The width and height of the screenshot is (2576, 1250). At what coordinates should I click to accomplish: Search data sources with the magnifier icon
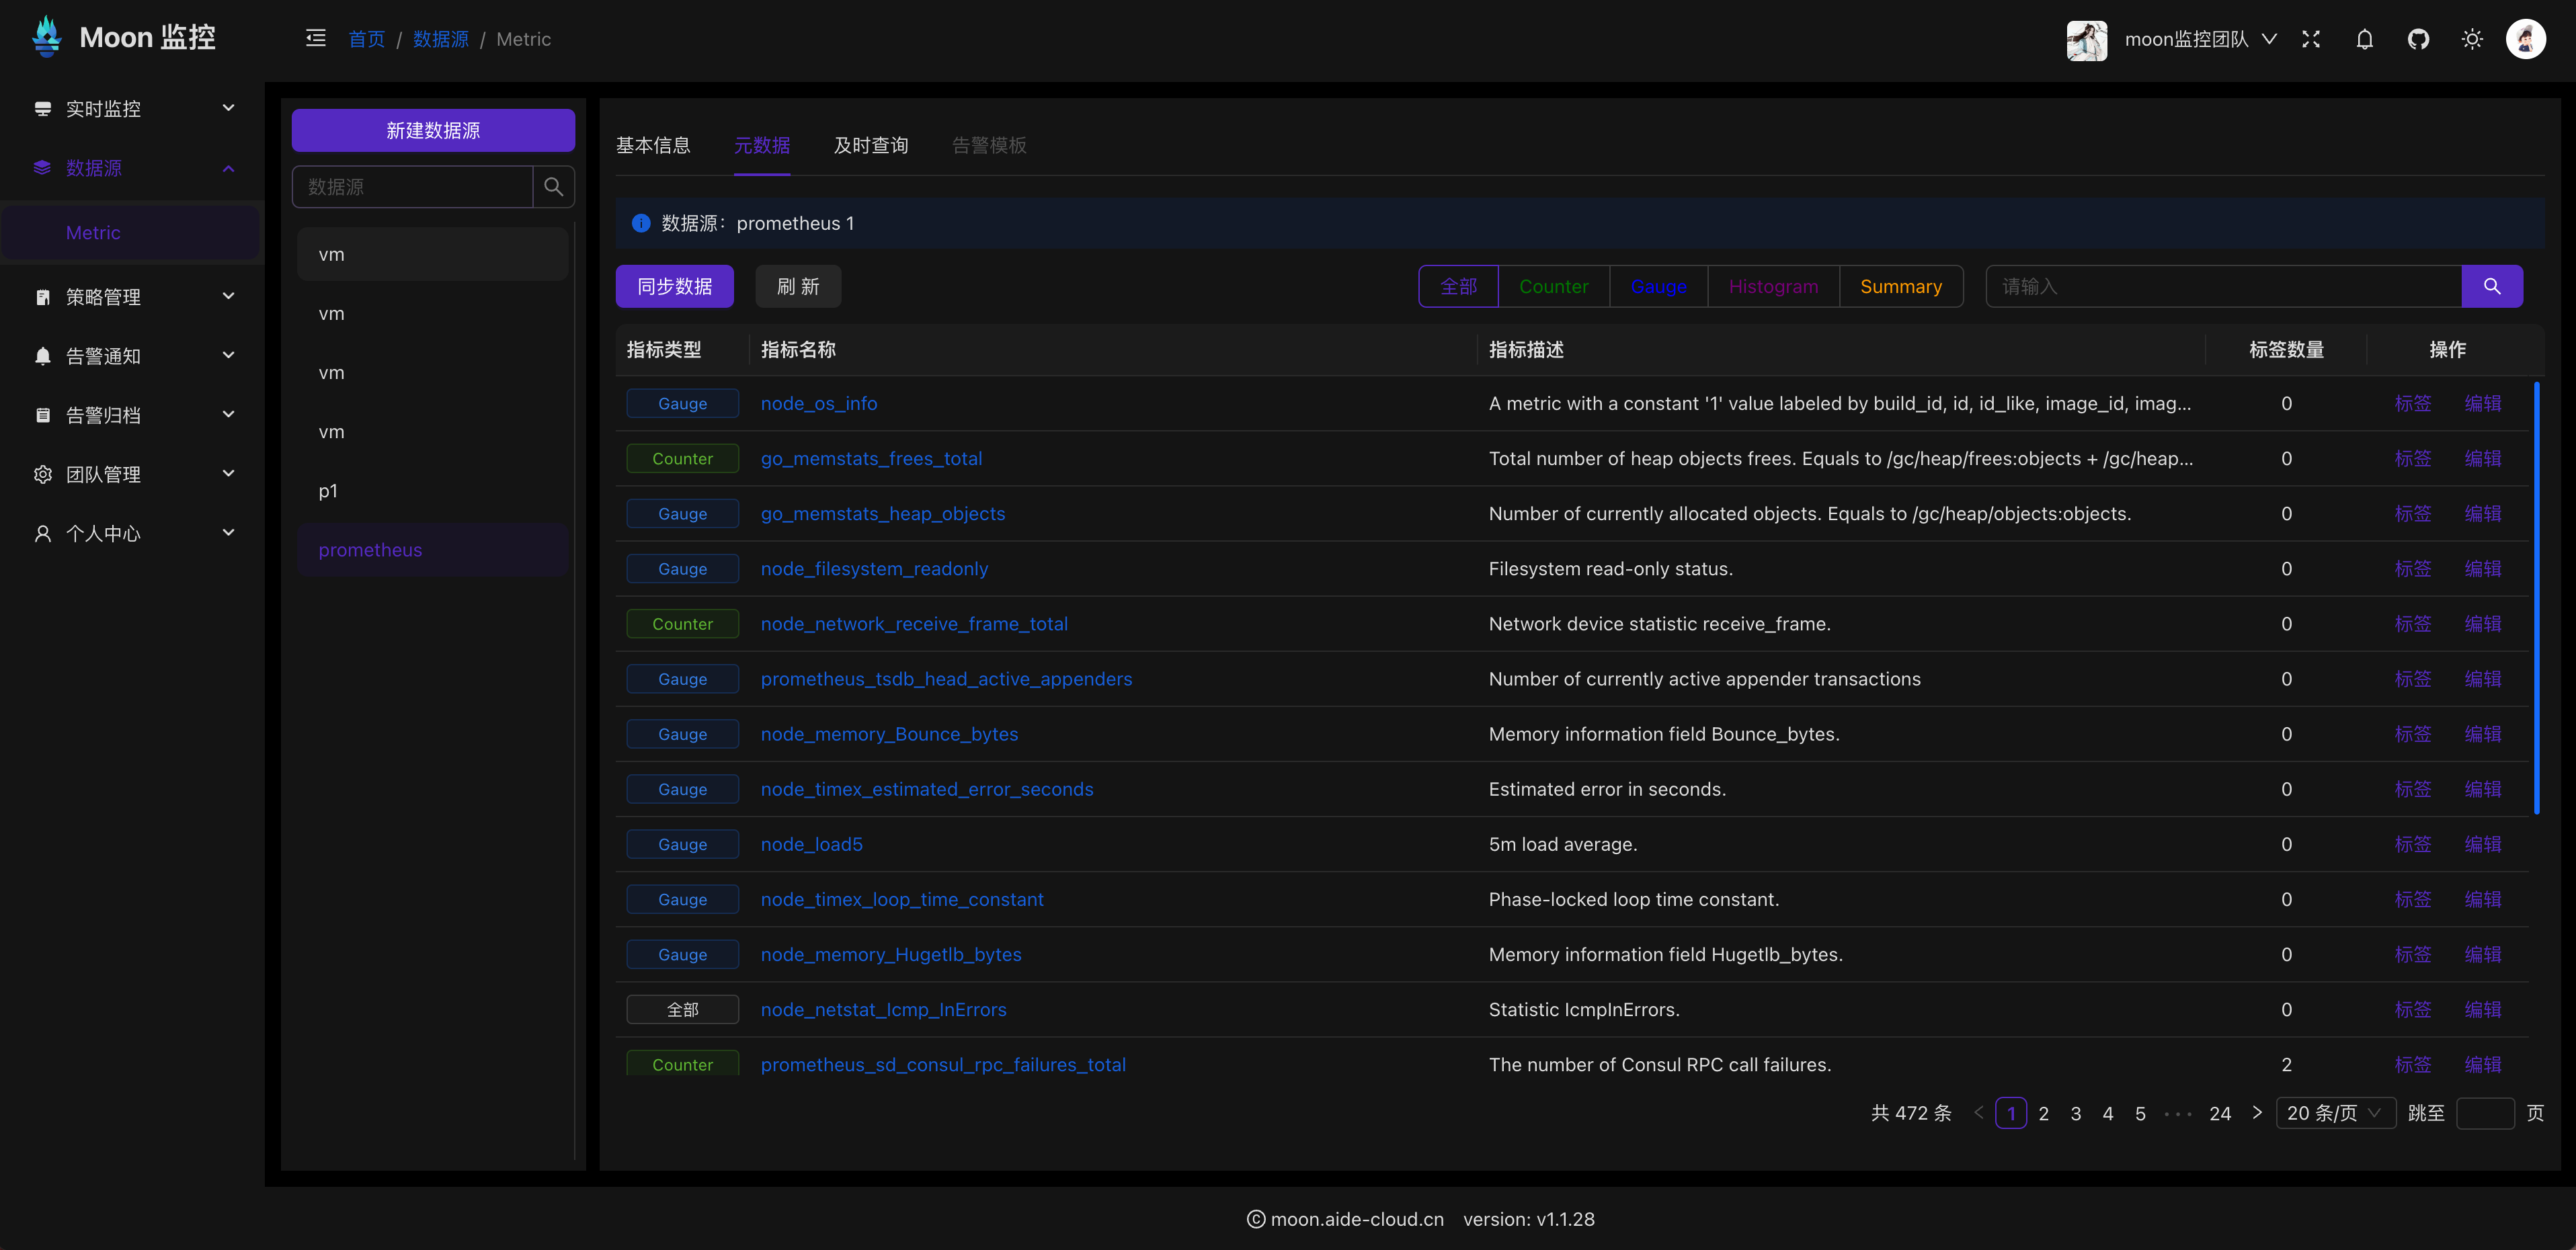[x=553, y=187]
